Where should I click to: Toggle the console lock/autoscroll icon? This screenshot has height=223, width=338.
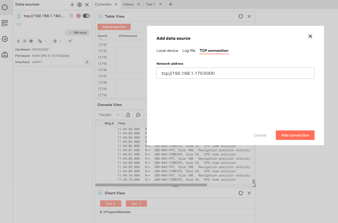pos(128,115)
